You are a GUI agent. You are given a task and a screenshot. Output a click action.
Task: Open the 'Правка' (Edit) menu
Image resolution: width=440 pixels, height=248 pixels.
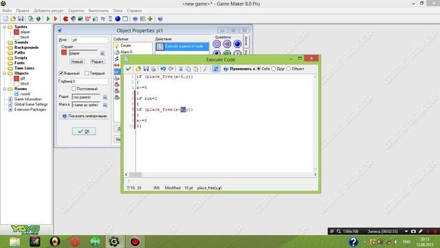point(23,10)
